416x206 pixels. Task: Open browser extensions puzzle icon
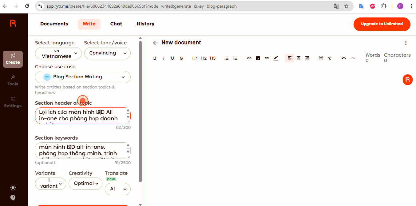[x=384, y=6]
